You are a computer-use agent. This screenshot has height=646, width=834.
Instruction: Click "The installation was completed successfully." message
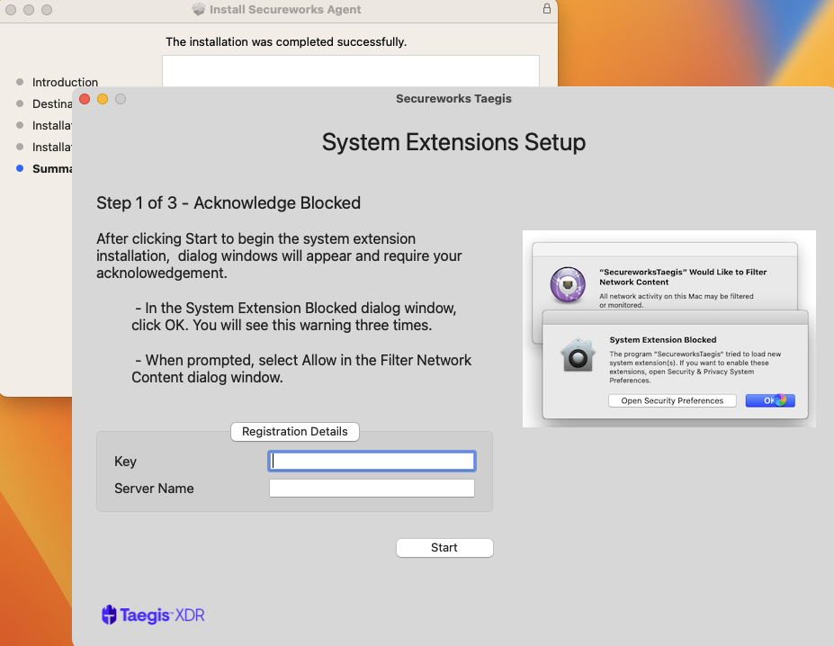pyautogui.click(x=286, y=41)
